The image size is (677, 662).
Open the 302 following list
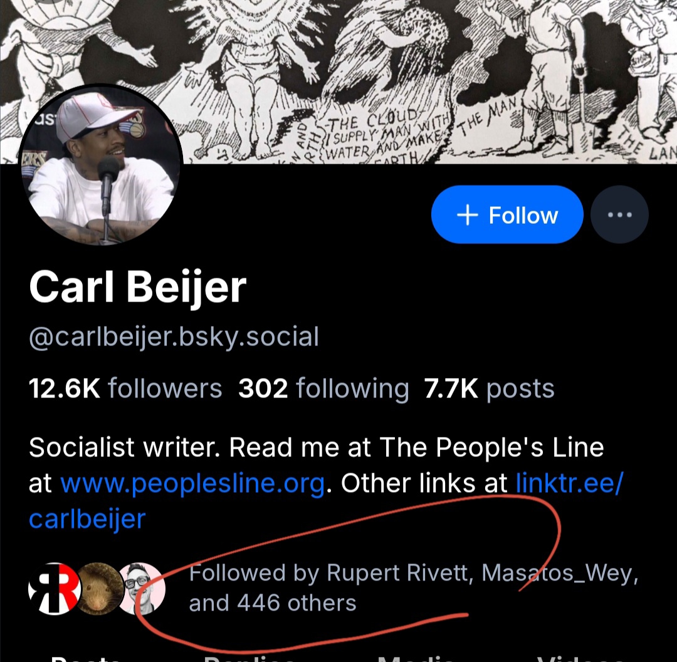[x=323, y=389]
